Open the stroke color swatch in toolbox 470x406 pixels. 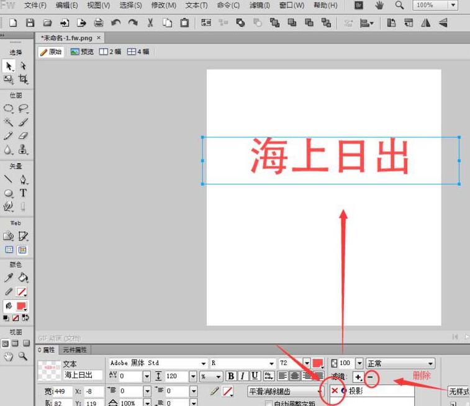click(x=22, y=292)
